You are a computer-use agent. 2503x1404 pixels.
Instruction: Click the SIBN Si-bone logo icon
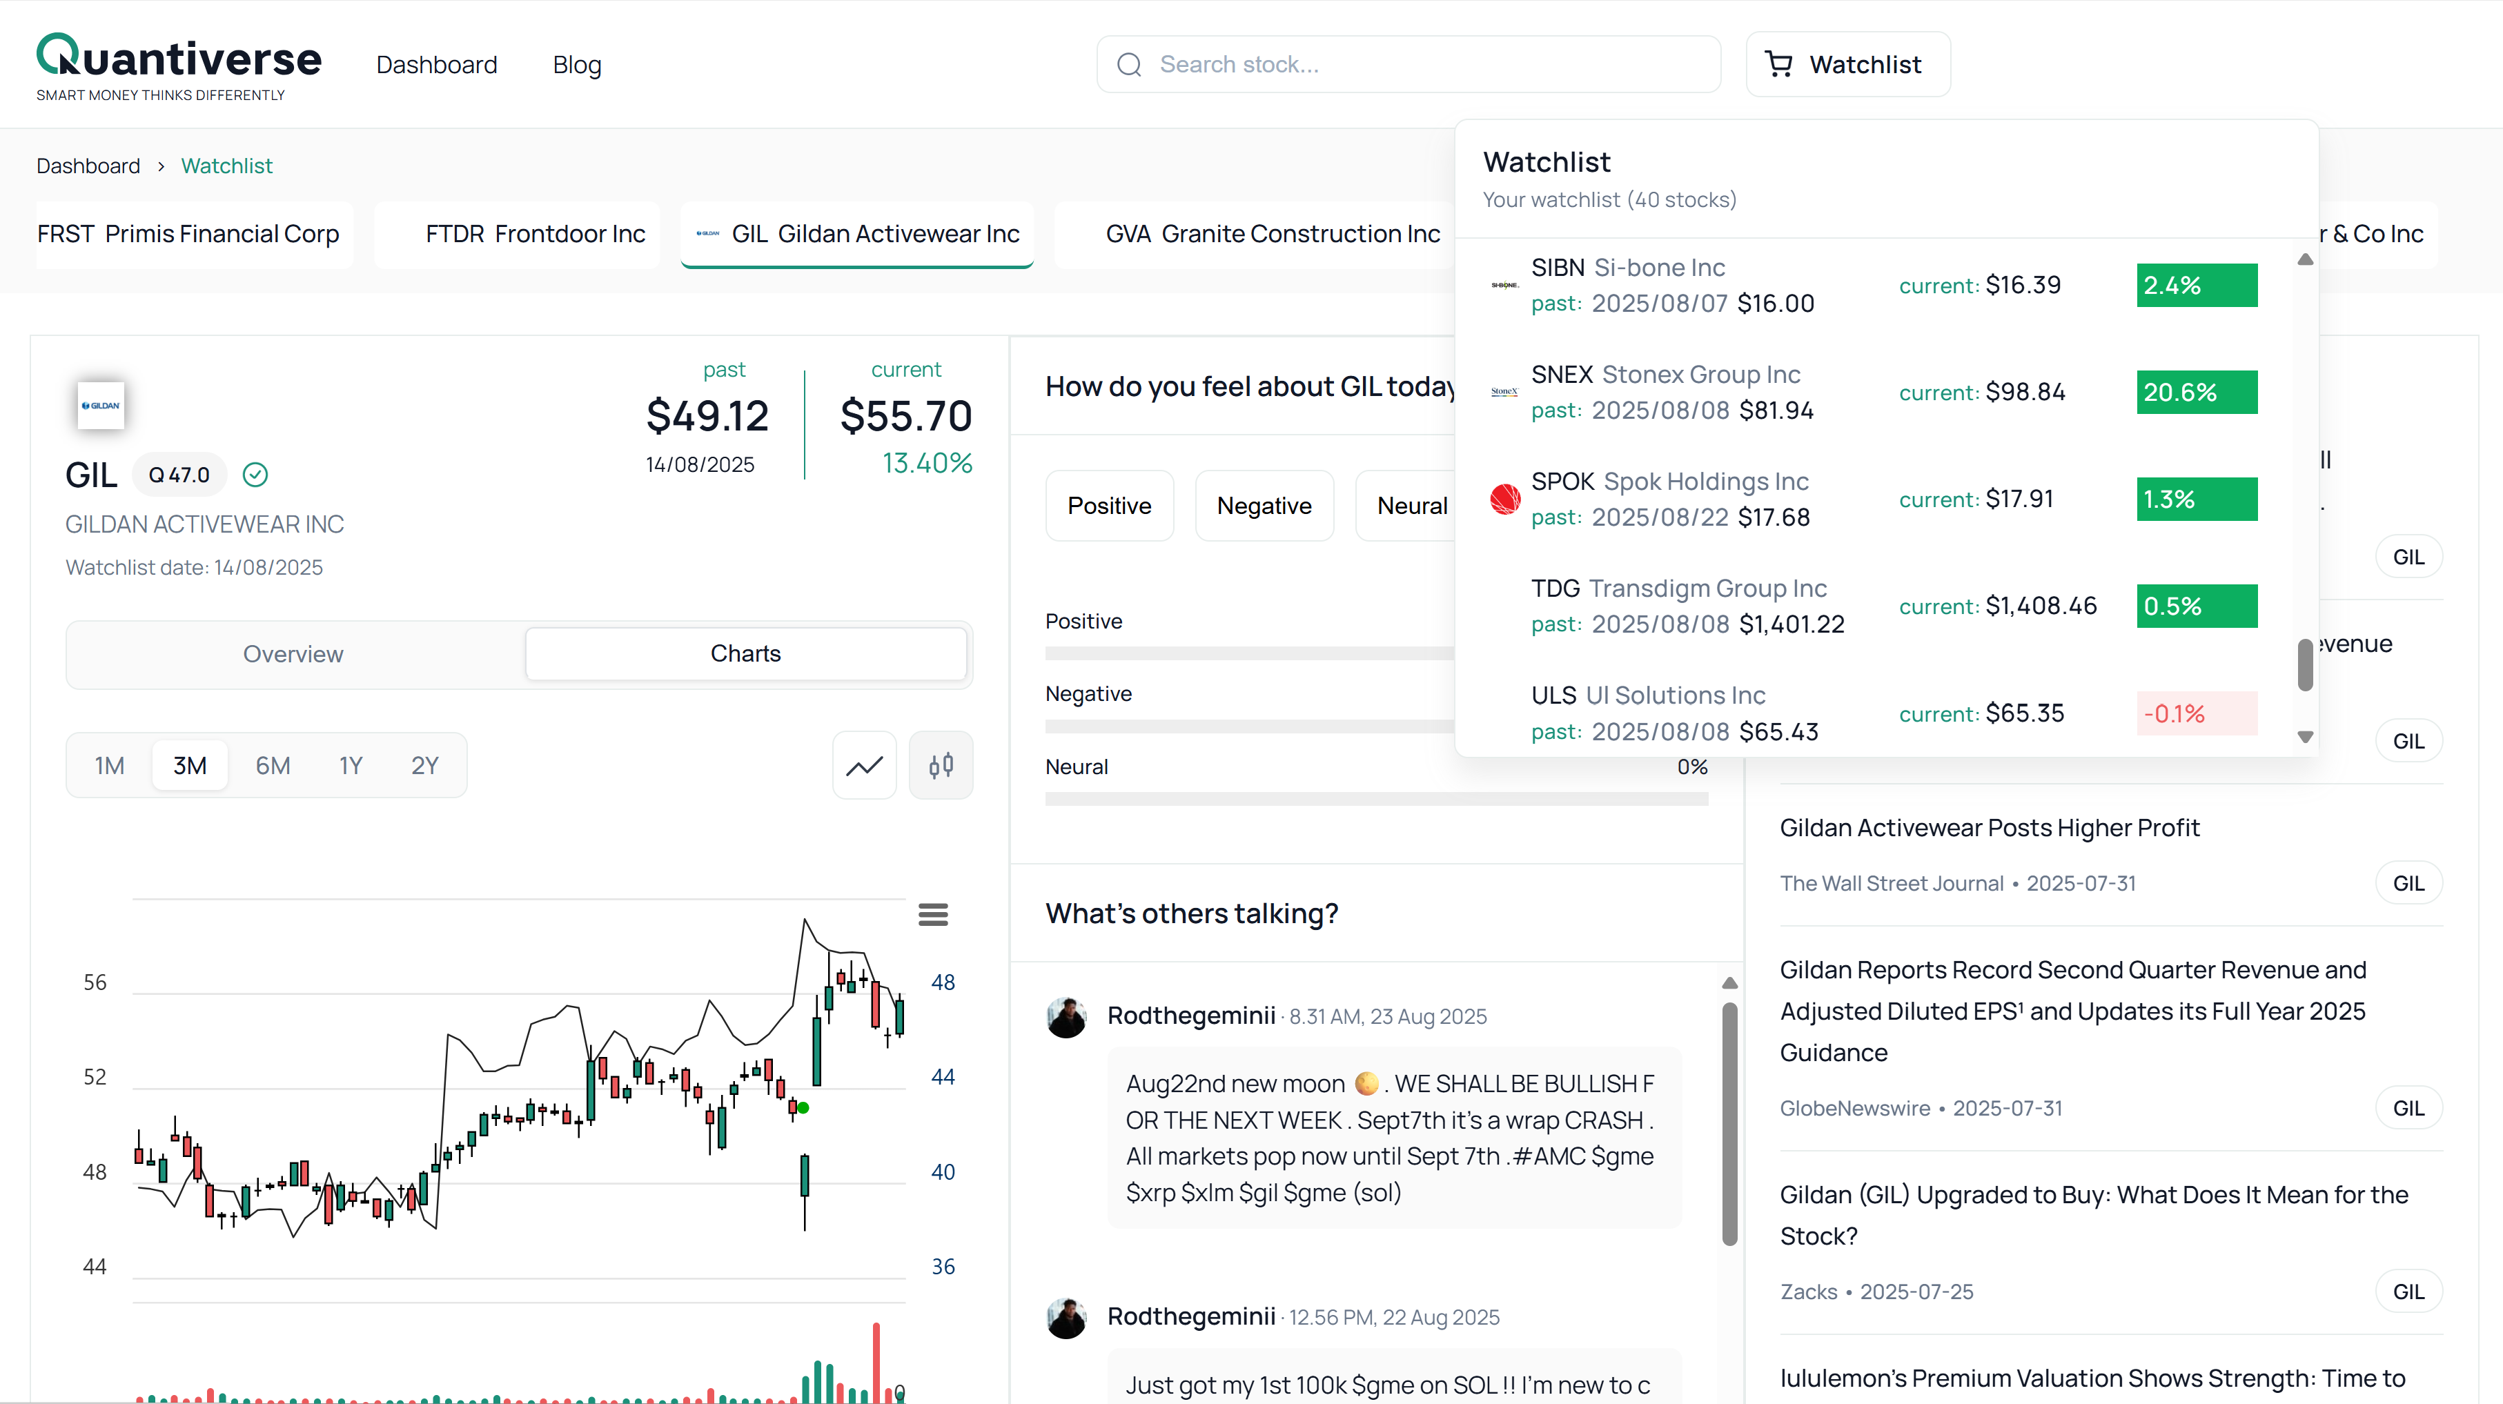(x=1505, y=285)
